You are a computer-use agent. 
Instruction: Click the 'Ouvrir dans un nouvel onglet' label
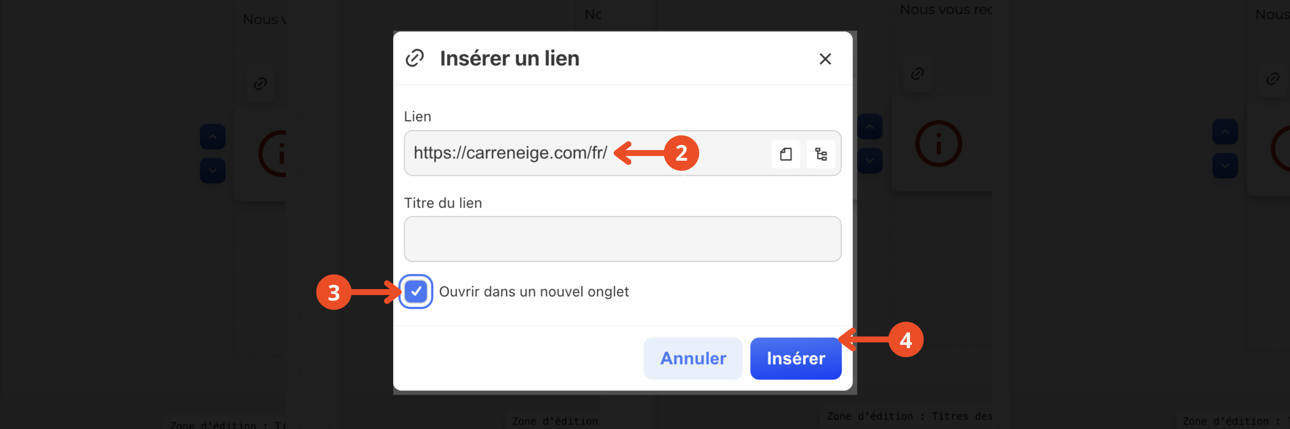pyautogui.click(x=533, y=291)
